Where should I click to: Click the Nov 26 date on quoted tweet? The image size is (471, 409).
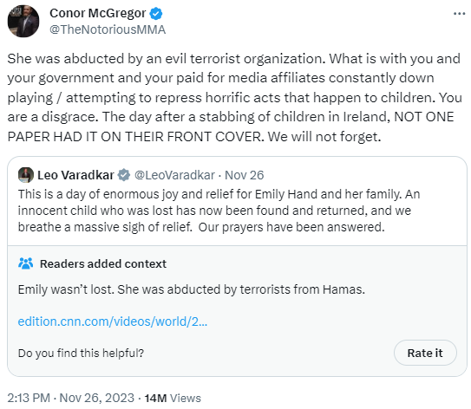[245, 175]
